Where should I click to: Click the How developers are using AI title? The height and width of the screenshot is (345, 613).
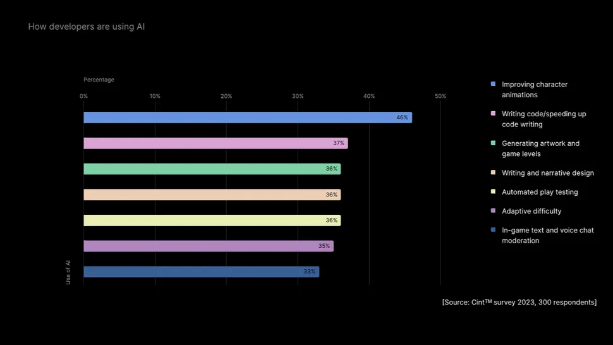[87, 27]
